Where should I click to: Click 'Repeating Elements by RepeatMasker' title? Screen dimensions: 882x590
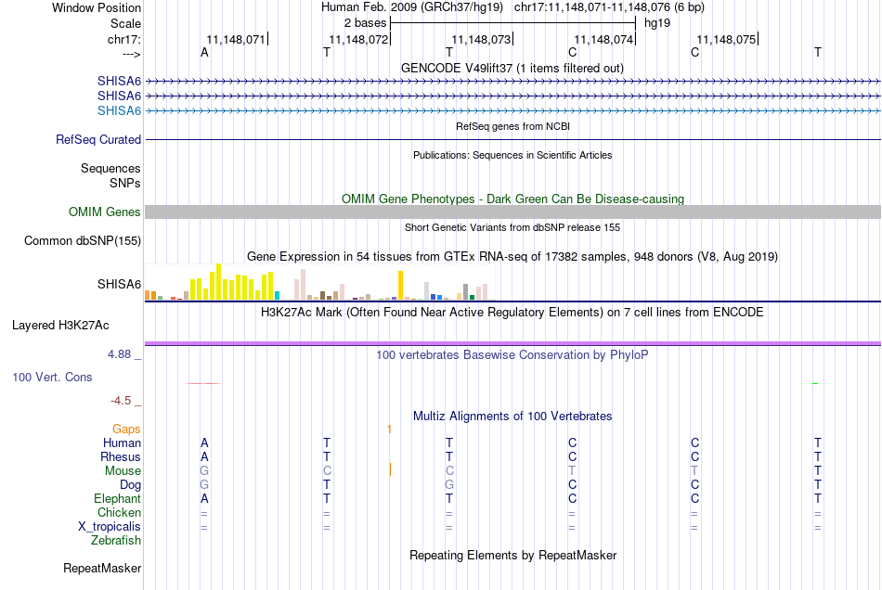[x=512, y=555]
